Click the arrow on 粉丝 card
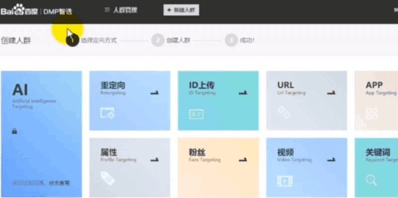Viewport: 398px width, 198px height. click(x=243, y=160)
